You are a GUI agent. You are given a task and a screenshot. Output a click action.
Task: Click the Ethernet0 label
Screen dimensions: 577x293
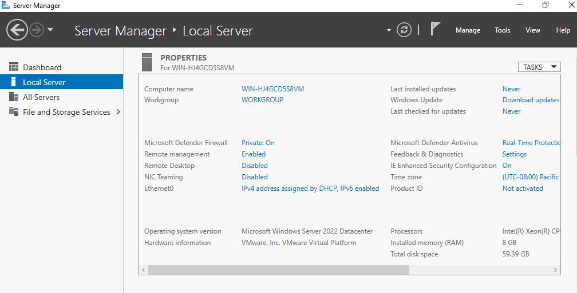159,188
